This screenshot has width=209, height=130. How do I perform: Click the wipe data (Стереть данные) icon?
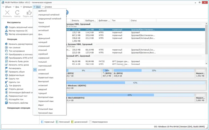click(x=6, y=89)
